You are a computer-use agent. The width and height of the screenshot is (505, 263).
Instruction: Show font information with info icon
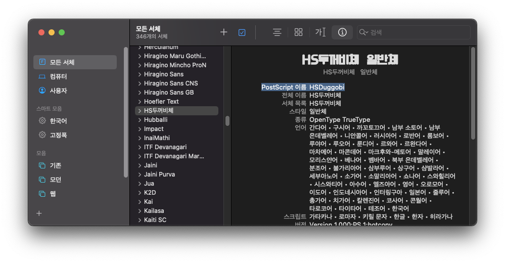pyautogui.click(x=342, y=32)
